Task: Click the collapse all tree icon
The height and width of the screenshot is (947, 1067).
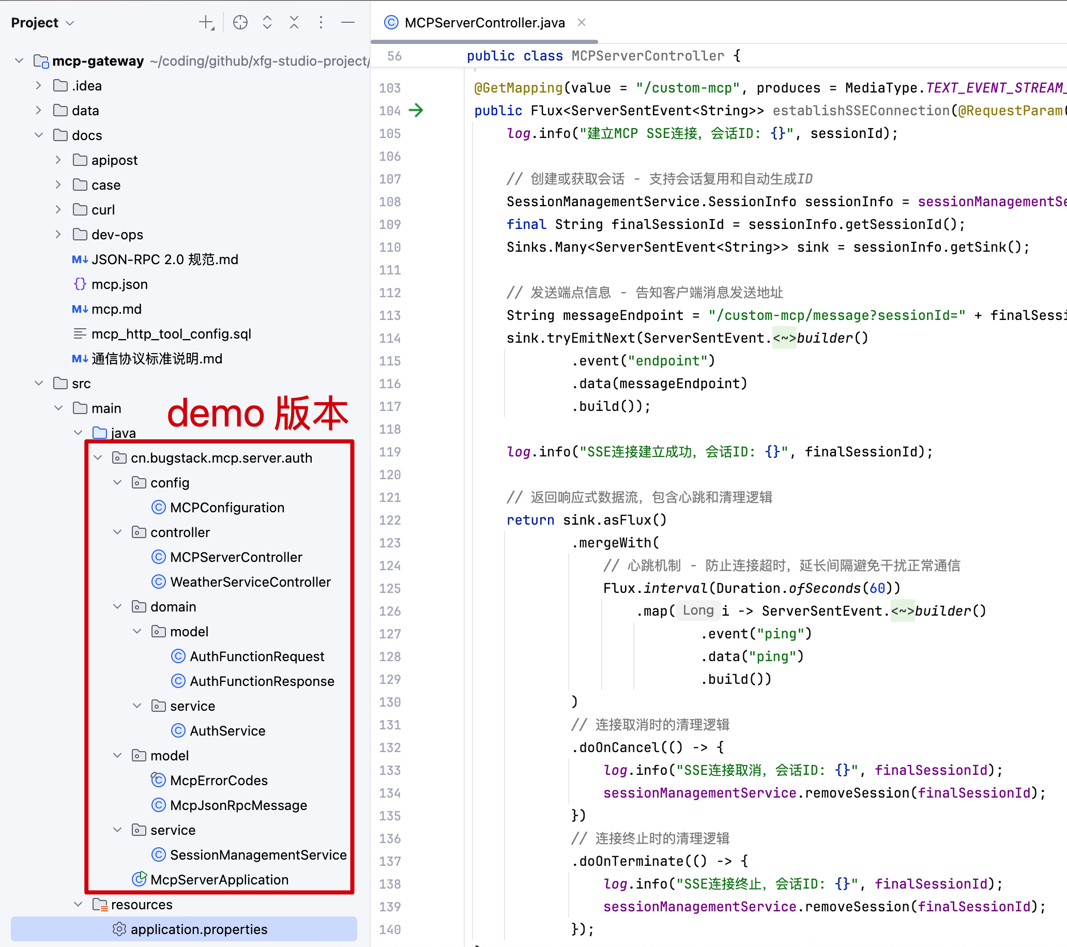Action: click(x=294, y=22)
